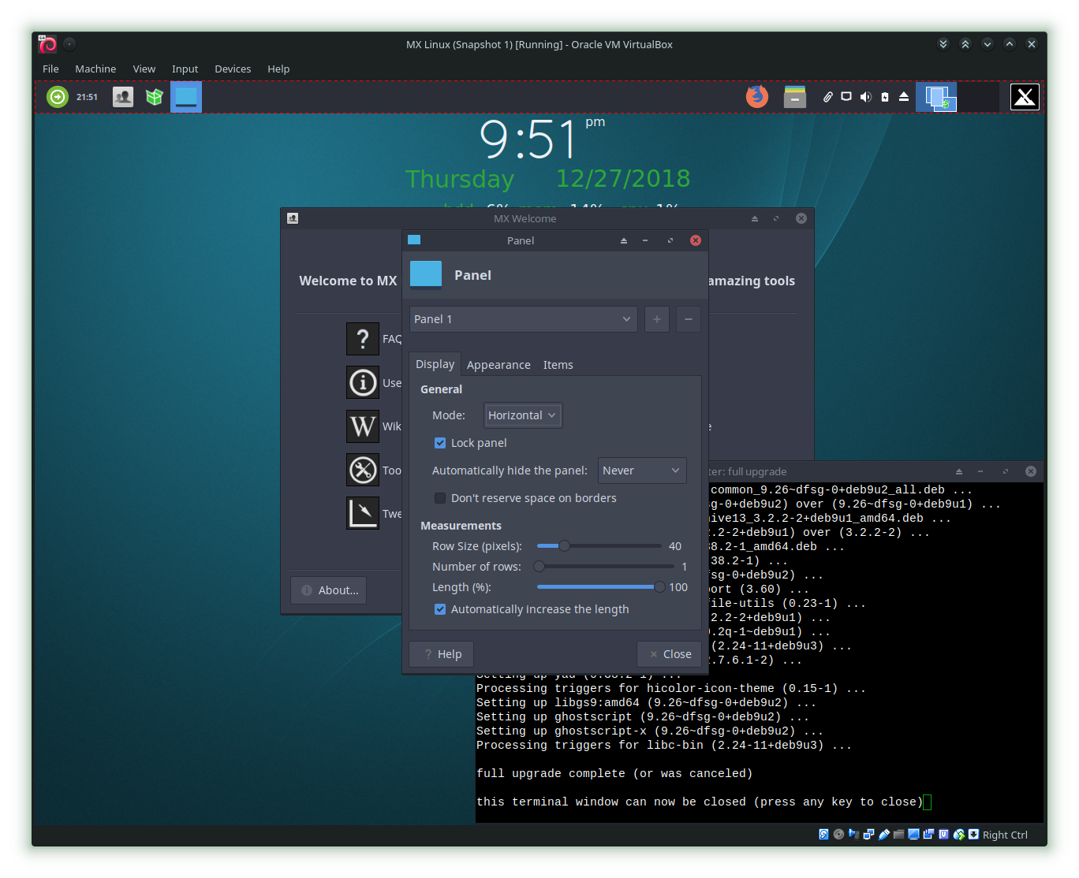Click the Clipman clipboard icon on the panel

pos(827,97)
